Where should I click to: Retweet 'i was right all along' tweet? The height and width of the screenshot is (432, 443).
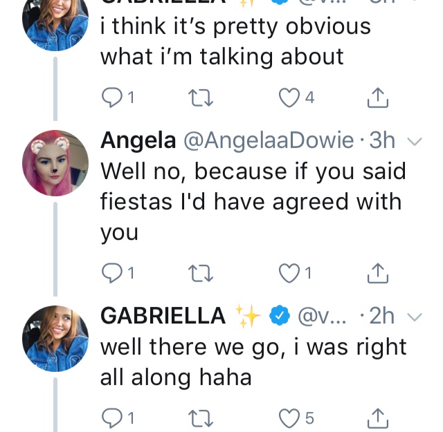point(201,418)
